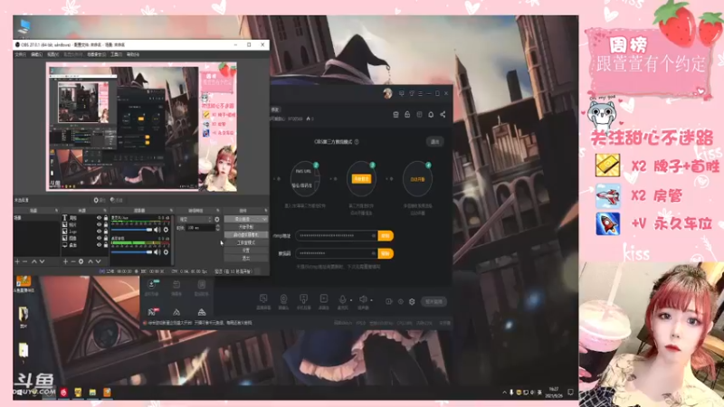Toggle the lock on the text source row
Screen dimensions: 724x407
click(x=106, y=218)
